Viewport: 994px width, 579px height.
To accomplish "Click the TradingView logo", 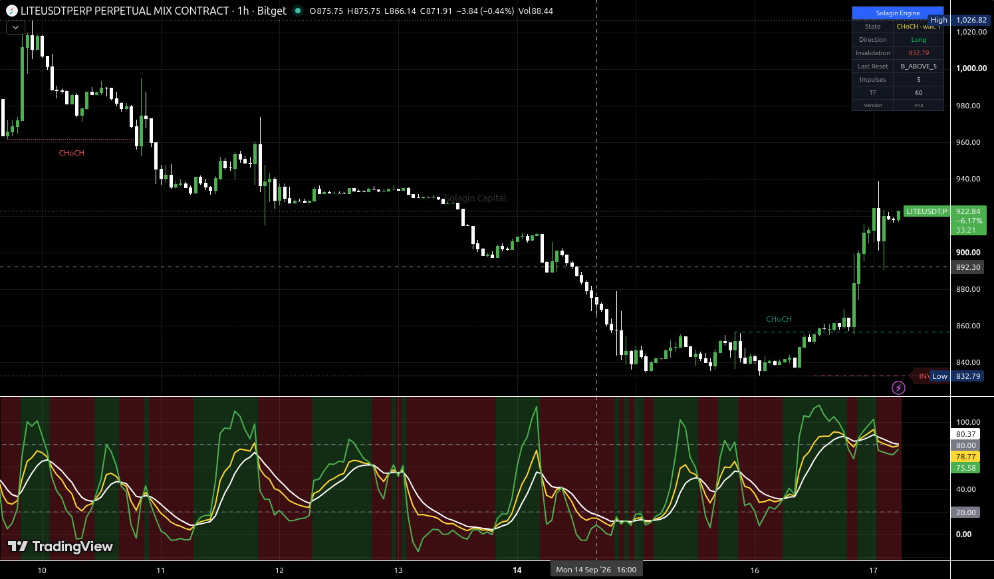I will pyautogui.click(x=61, y=546).
